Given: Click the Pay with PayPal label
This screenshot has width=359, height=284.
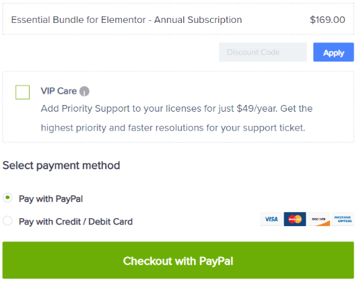Looking at the screenshot, I should [x=51, y=199].
